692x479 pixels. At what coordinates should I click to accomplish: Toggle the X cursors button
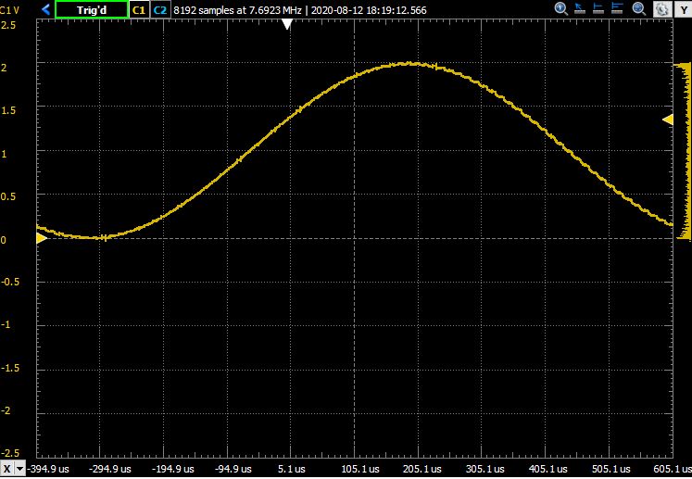6,469
